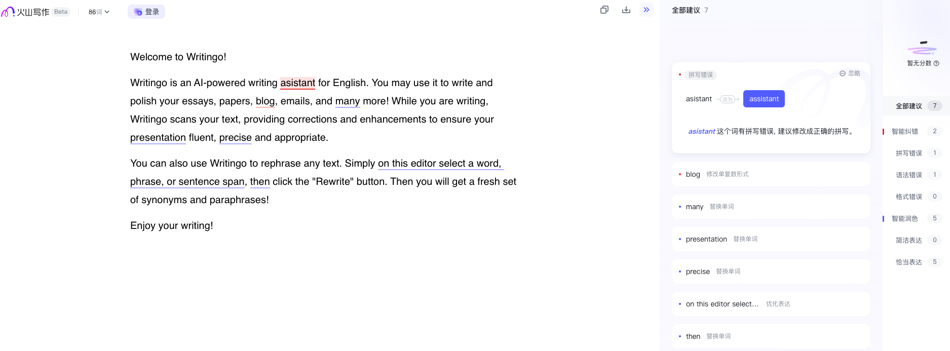Click the score meter graphic
The height and width of the screenshot is (351, 950).
tap(922, 49)
